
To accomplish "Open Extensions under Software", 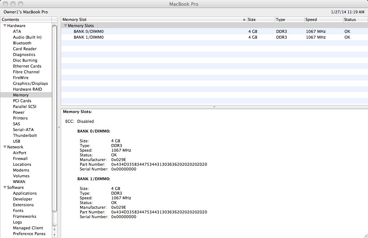I will point(23,205).
